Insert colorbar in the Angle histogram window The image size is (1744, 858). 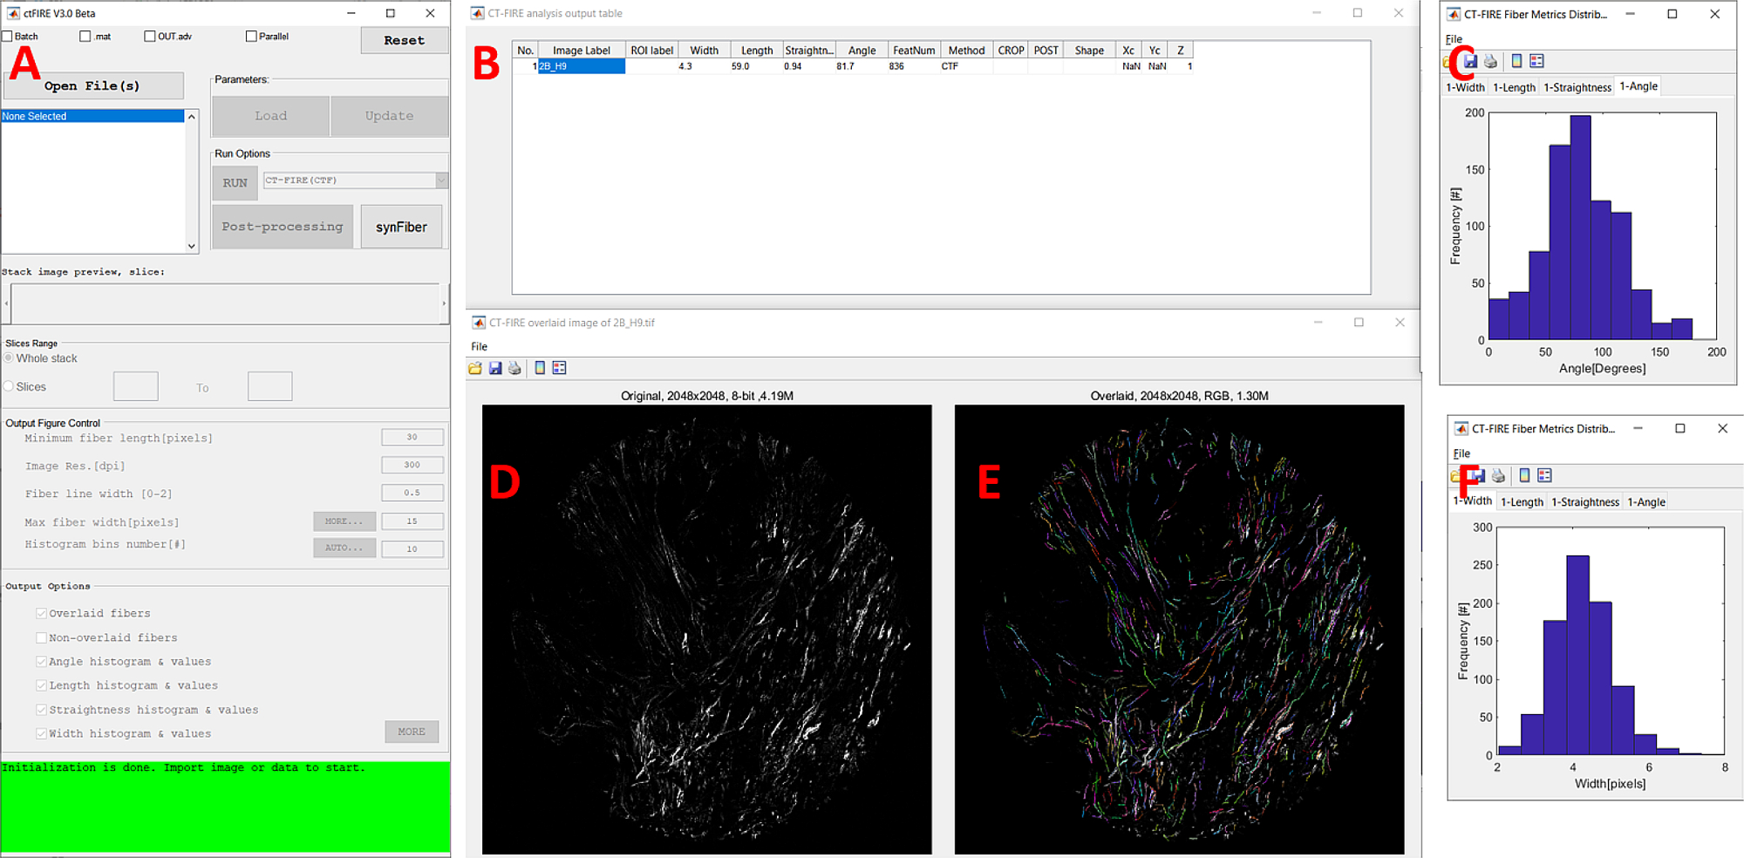coord(1516,61)
